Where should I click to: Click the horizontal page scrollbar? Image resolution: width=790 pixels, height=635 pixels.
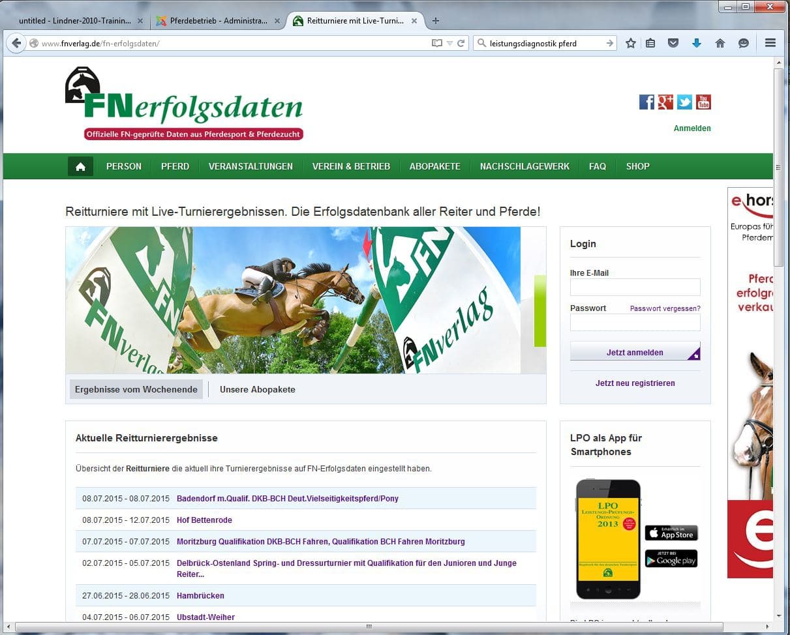(x=370, y=627)
